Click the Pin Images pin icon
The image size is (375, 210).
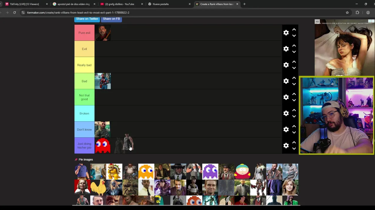coord(76,160)
